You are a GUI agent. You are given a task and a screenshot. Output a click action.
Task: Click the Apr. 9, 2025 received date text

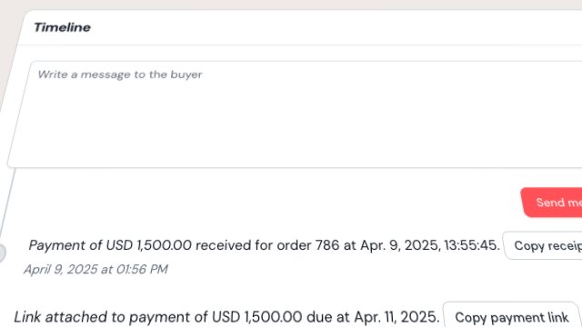click(399, 245)
